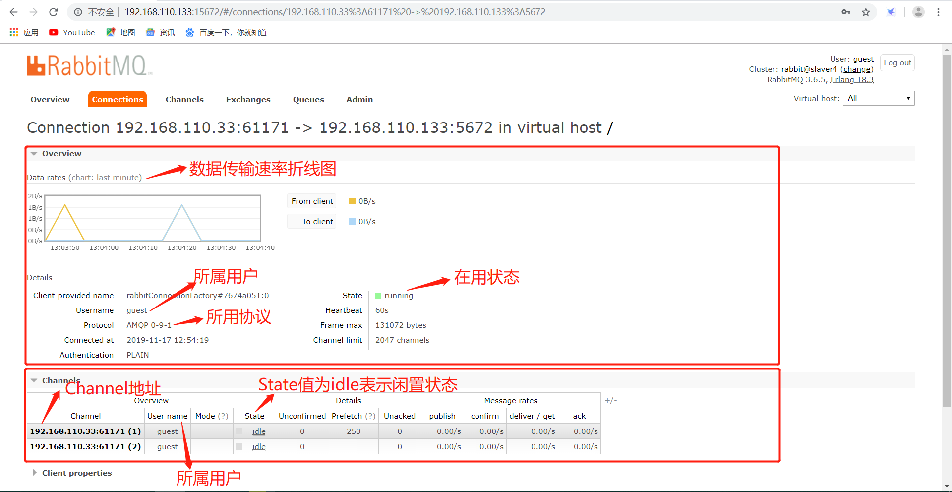The image size is (952, 492).
Task: Click idle state of channel (1)
Action: [x=259, y=431]
